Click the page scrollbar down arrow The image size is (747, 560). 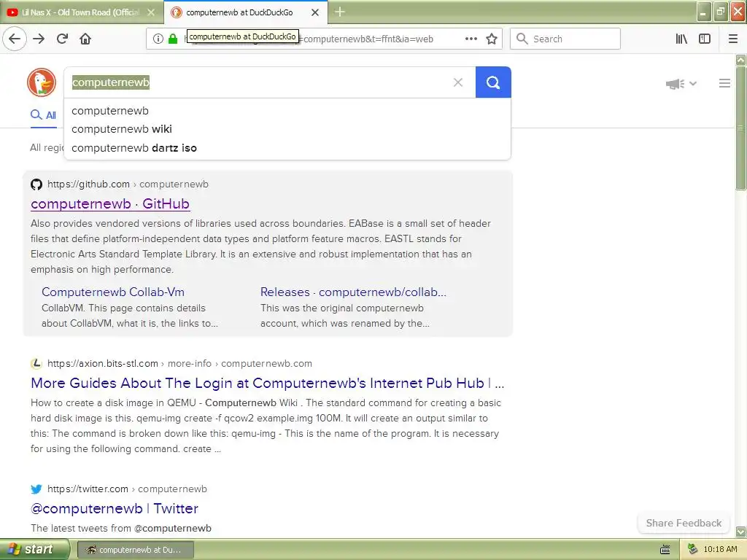(x=741, y=532)
